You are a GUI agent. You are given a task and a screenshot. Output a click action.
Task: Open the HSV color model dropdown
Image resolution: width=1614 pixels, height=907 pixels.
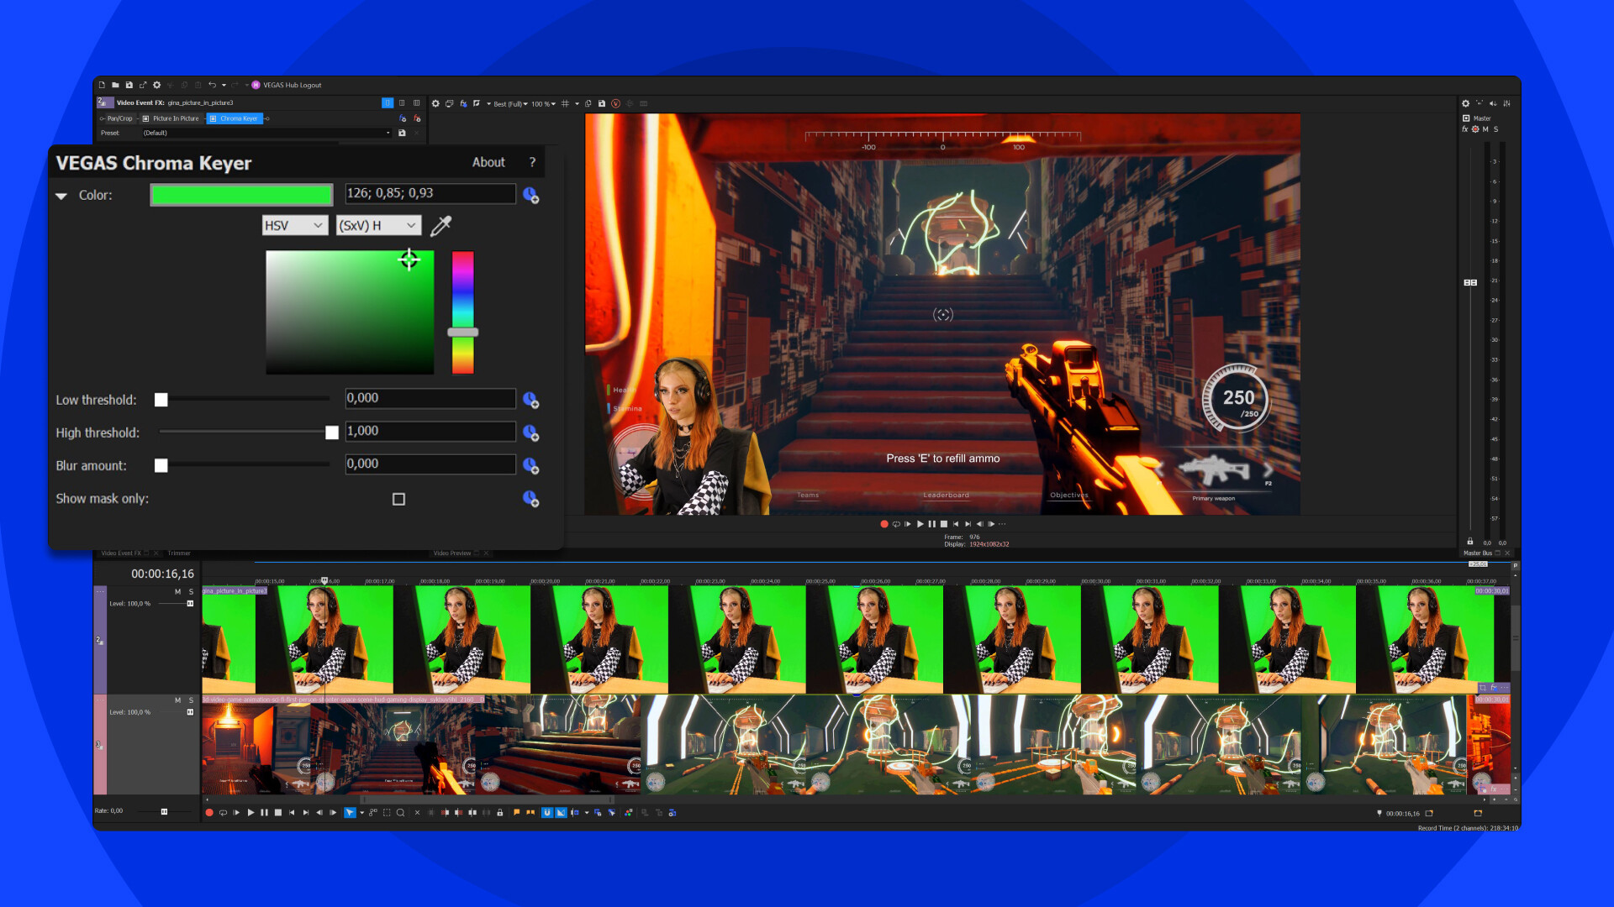(x=294, y=225)
